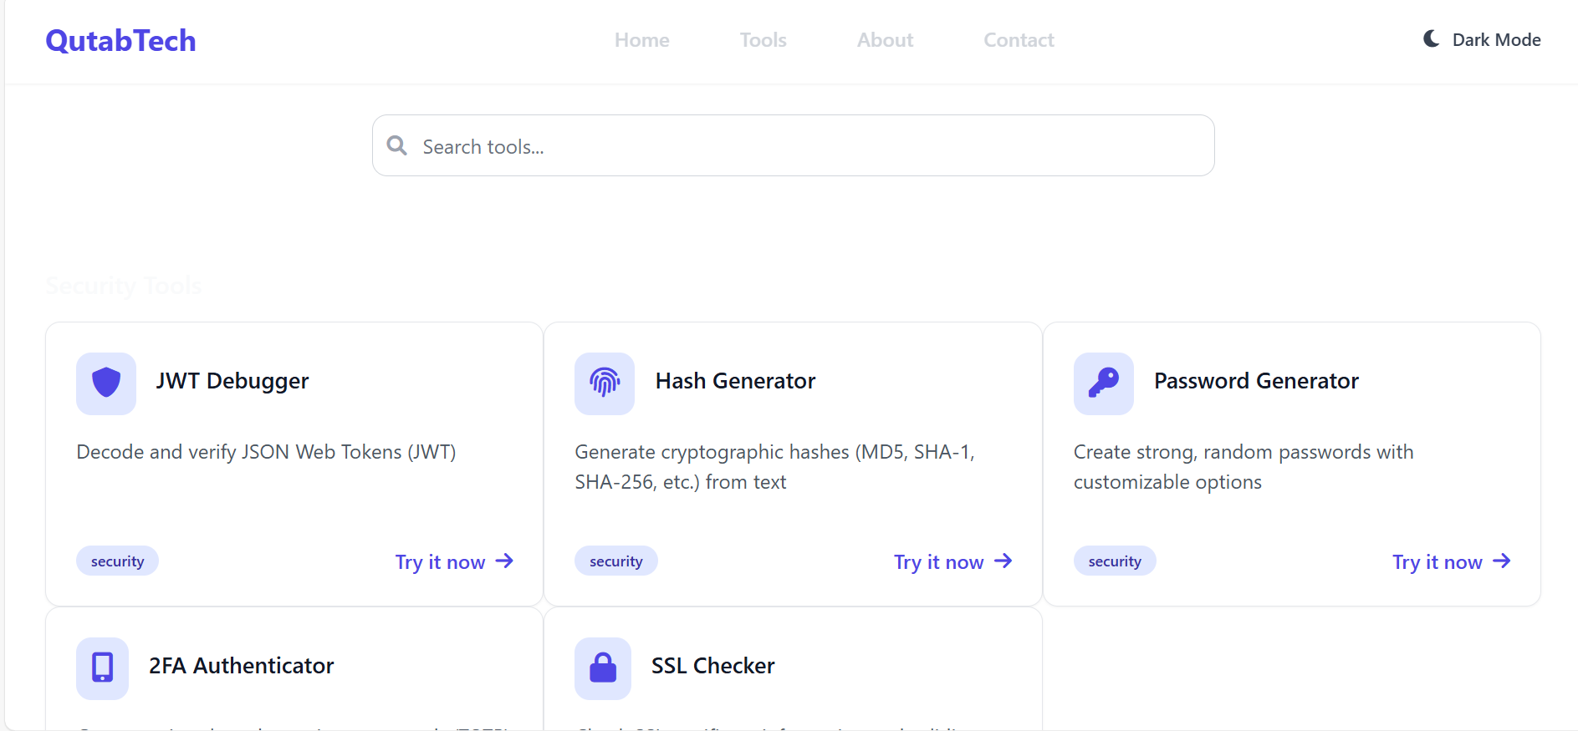
Task: Click Try it now for Hash Generator
Action: (952, 562)
